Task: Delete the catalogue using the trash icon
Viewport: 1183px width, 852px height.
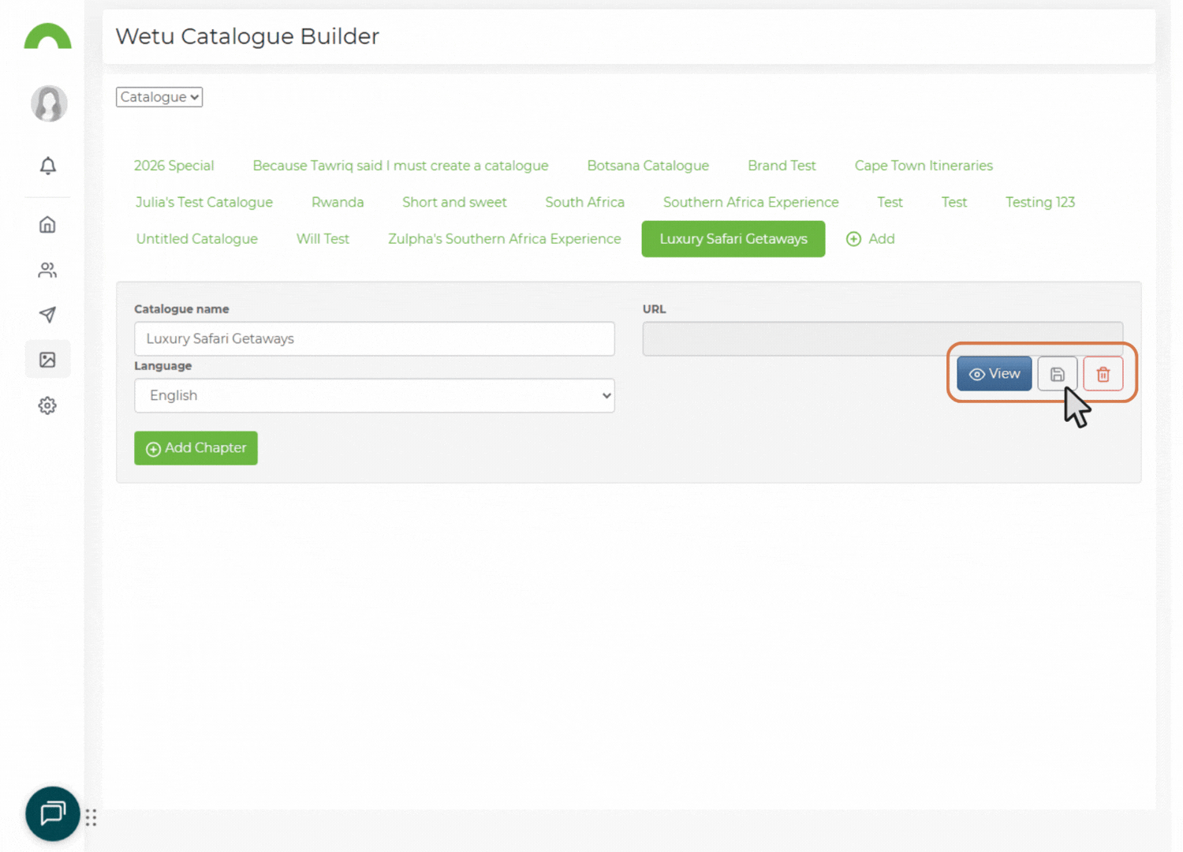Action: pyautogui.click(x=1103, y=373)
